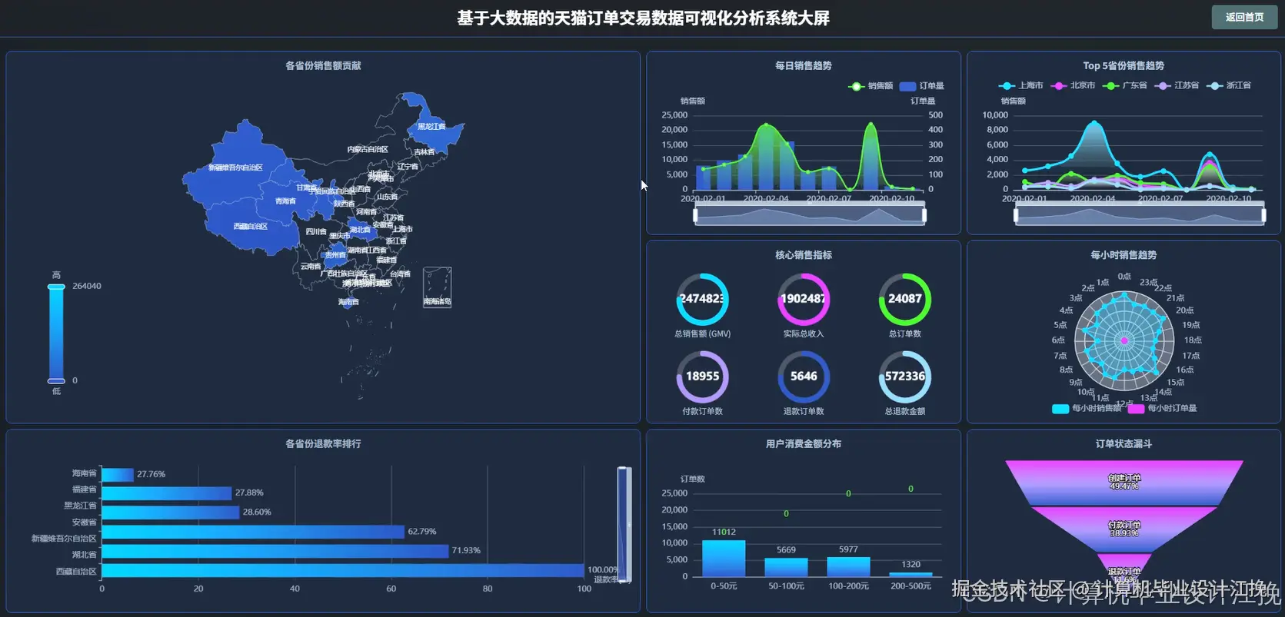Viewport: 1285px width, 617px height.
Task: Select 黑龙江省 on the map
Action: 431,126
